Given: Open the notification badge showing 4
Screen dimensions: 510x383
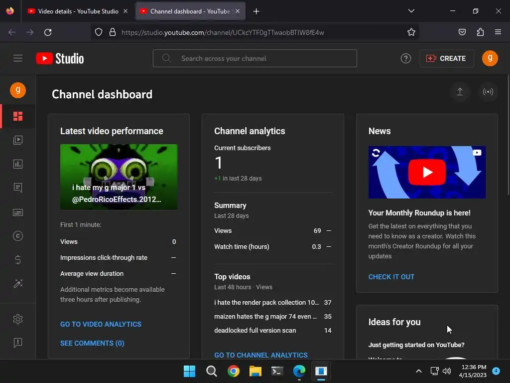Looking at the screenshot, I should pos(496,371).
